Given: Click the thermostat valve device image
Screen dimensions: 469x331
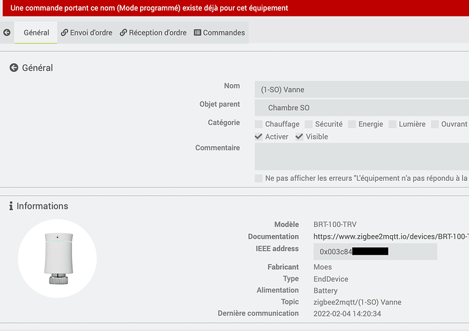Looking at the screenshot, I should click(x=57, y=258).
